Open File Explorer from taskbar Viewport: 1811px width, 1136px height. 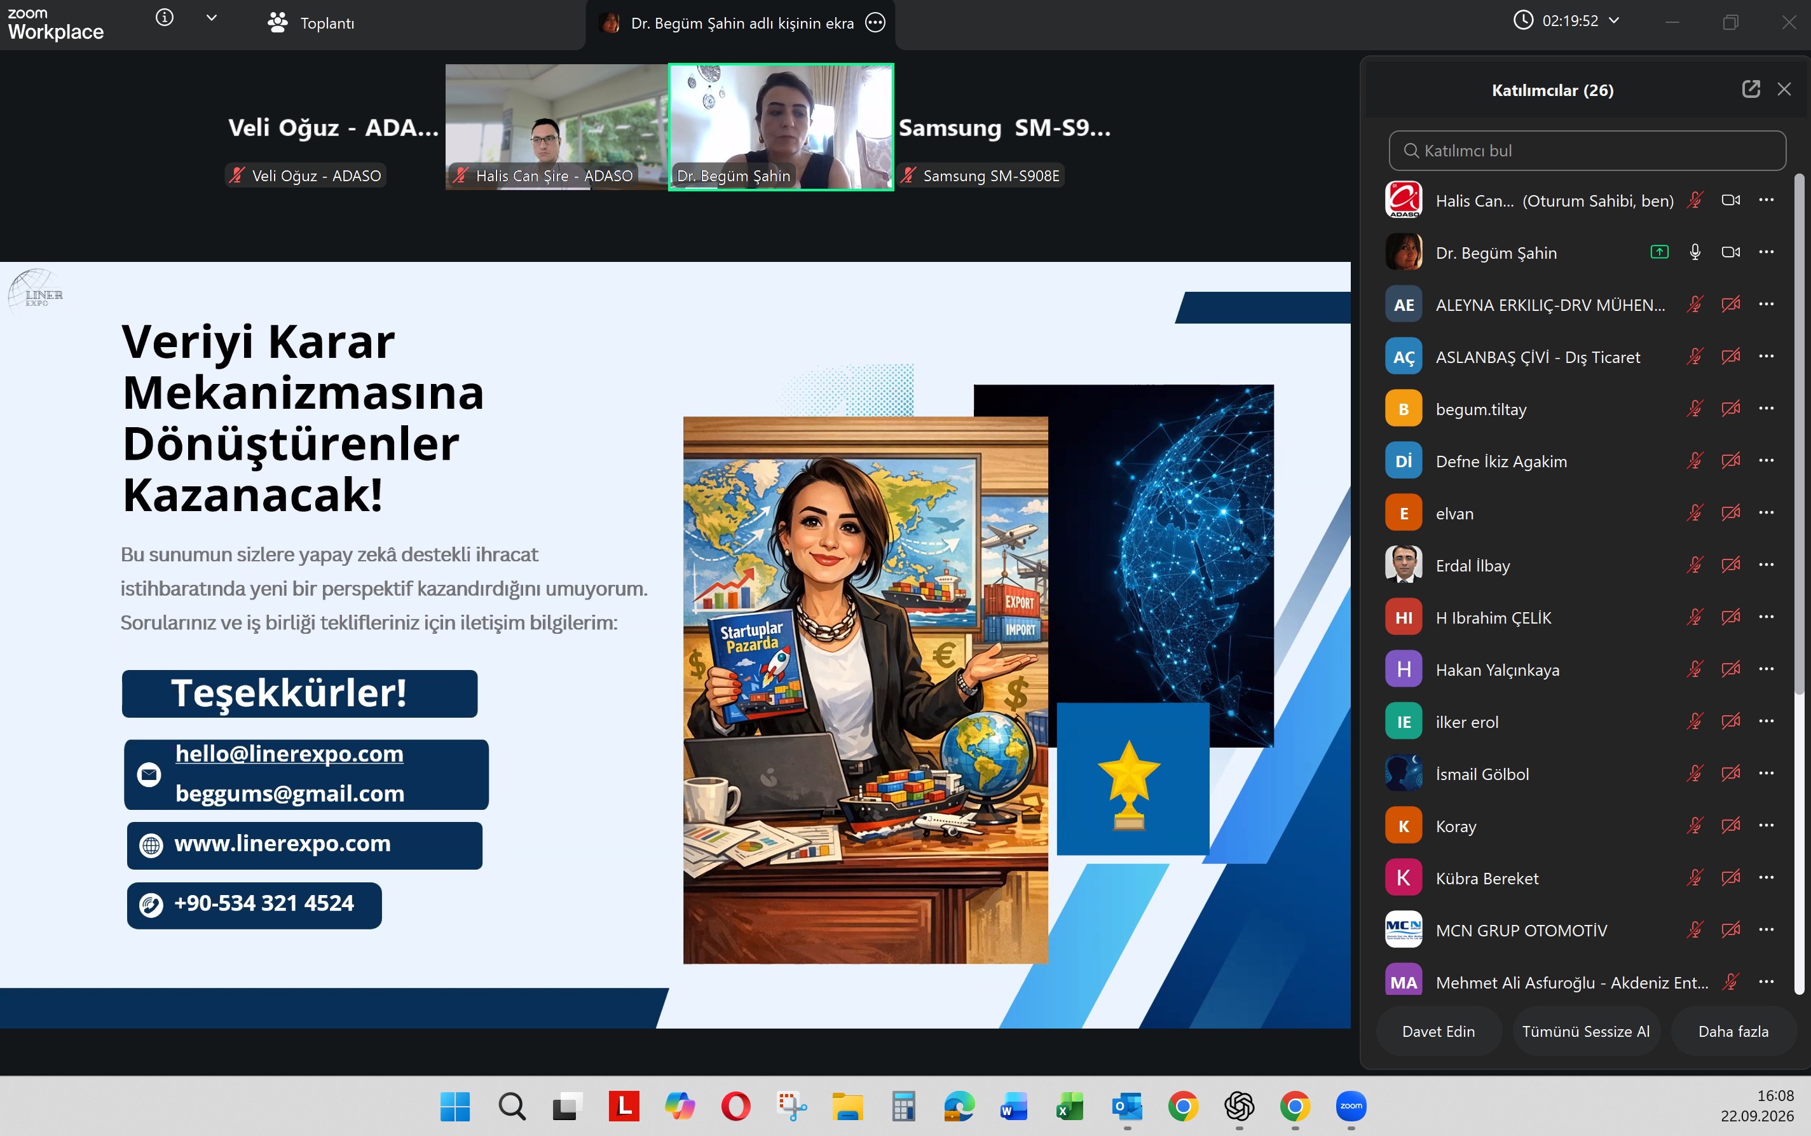847,1107
